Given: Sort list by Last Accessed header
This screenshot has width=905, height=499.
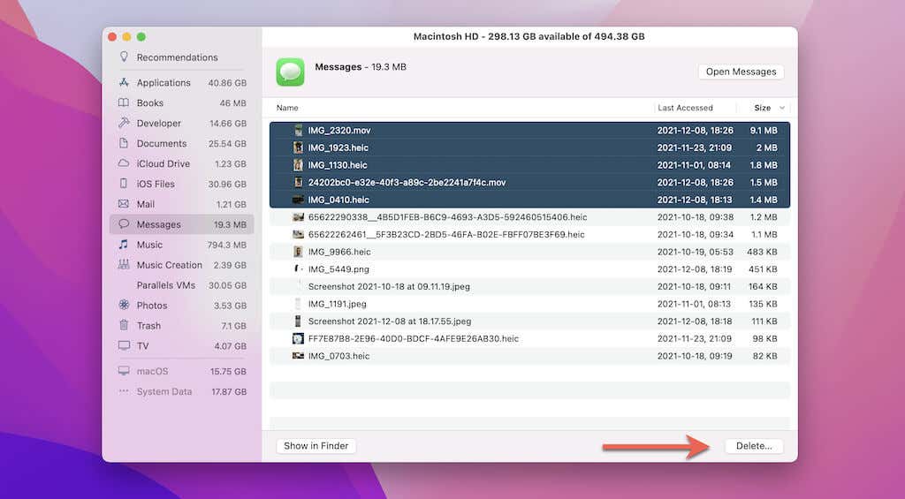Looking at the screenshot, I should click(x=685, y=108).
